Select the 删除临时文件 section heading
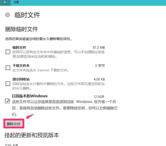The image size is (166, 146). 21,29
